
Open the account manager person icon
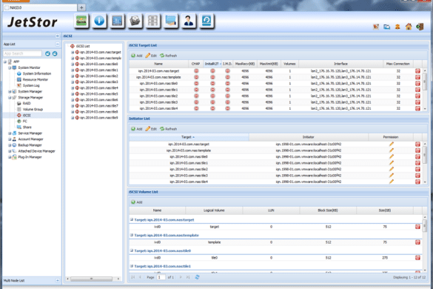click(189, 21)
